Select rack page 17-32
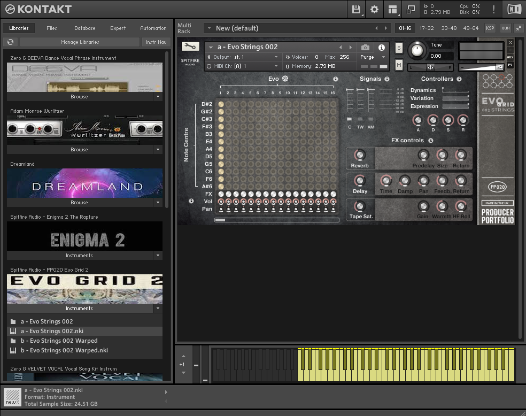This screenshot has width=526, height=416. coord(427,28)
